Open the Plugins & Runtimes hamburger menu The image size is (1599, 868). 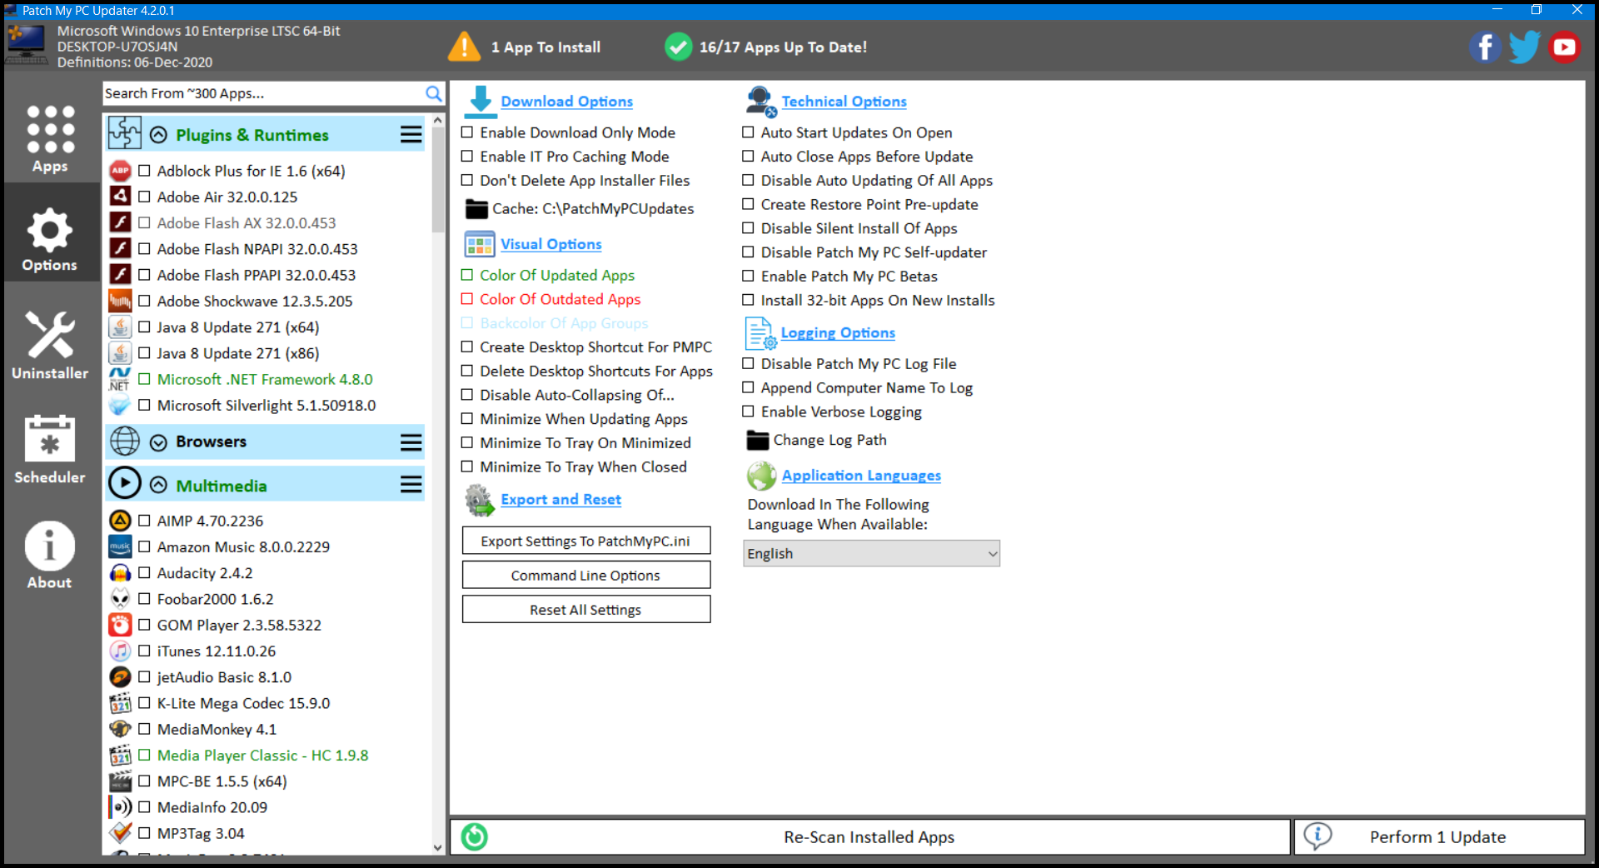(x=411, y=135)
